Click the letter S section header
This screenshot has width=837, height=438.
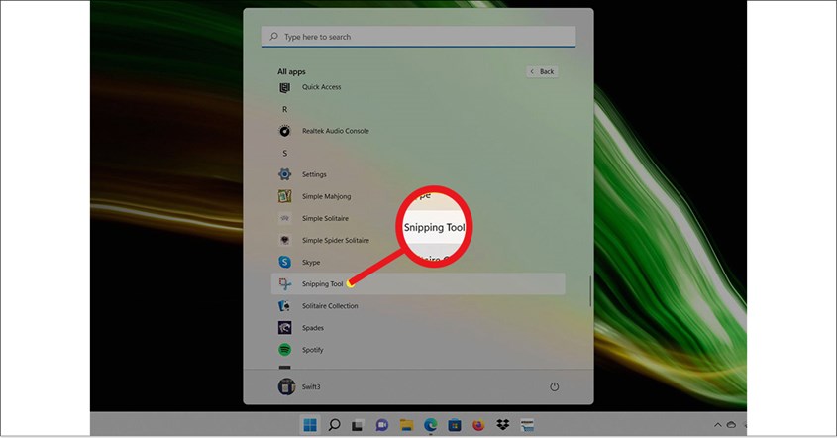click(x=284, y=153)
